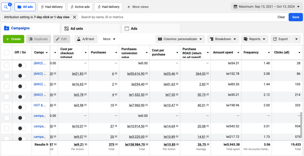Click the Campaigns folder icon
The image size is (304, 156).
pos(7,28)
